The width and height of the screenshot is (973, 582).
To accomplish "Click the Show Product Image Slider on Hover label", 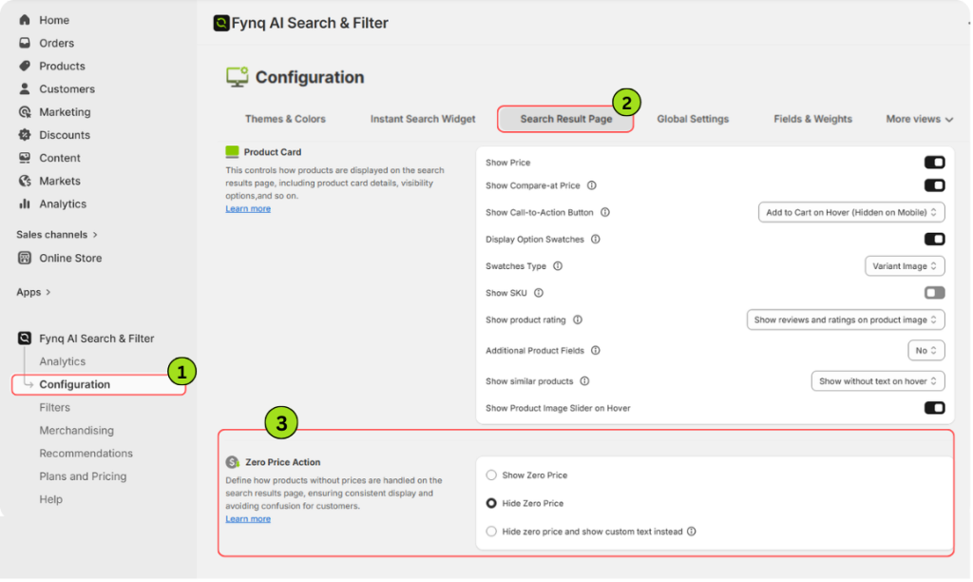I will [558, 408].
